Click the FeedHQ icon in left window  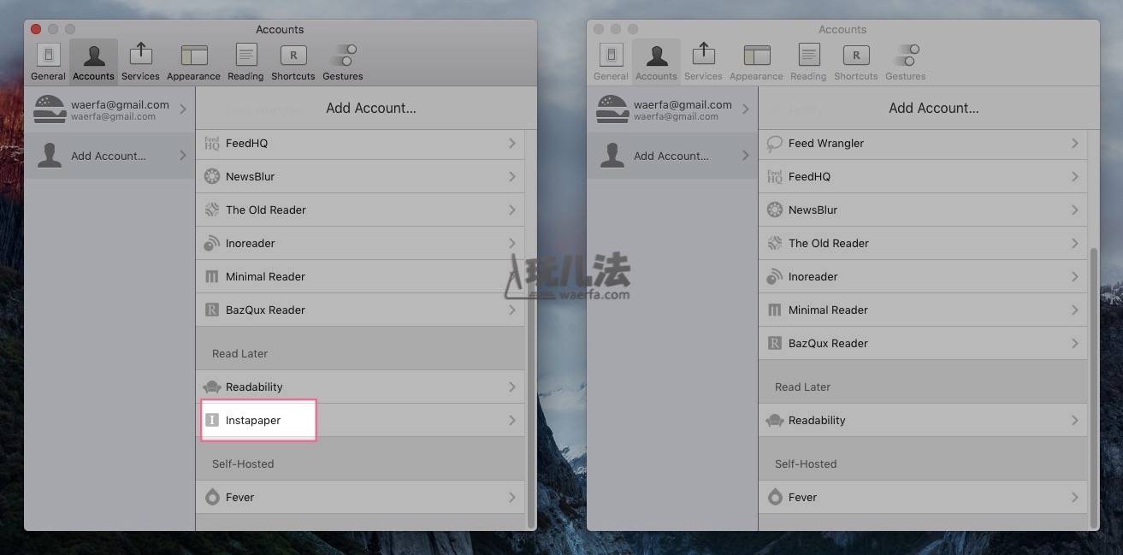pos(212,144)
